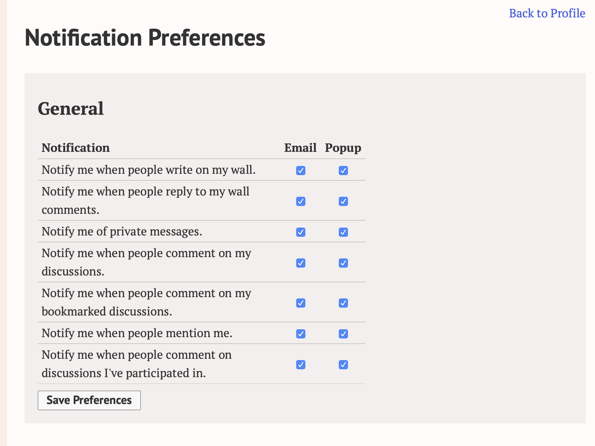Click the General section heading
595x446 pixels.
(71, 109)
